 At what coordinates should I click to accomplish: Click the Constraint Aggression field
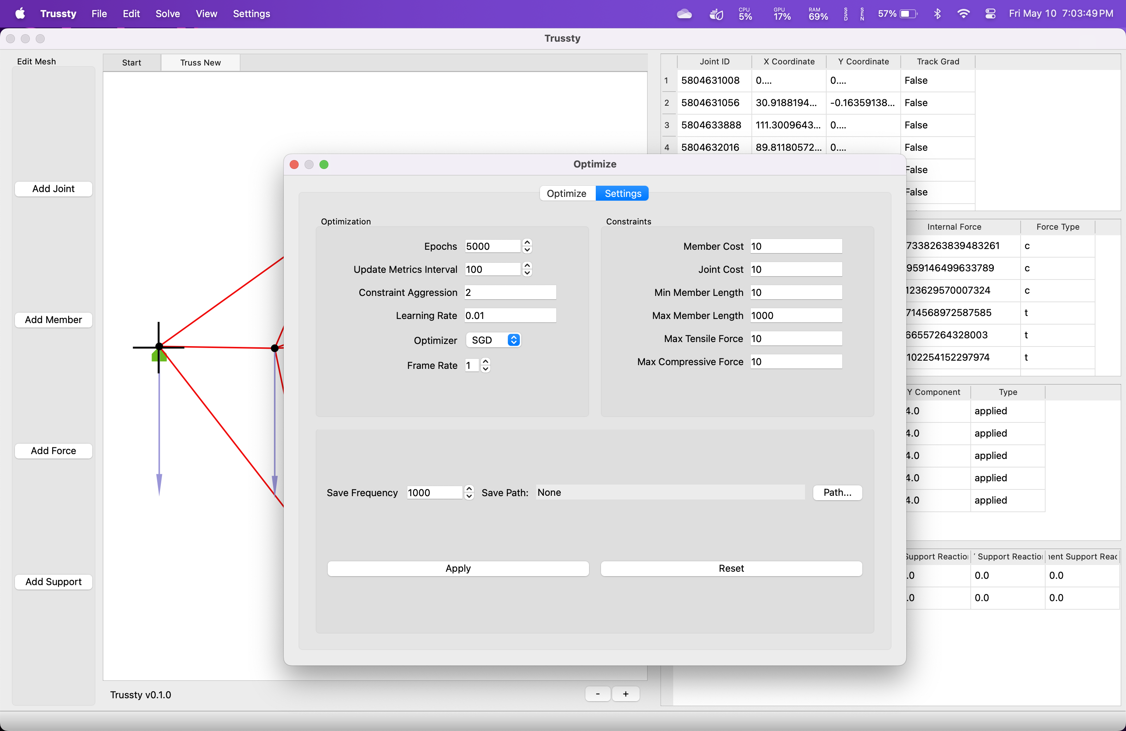coord(510,292)
